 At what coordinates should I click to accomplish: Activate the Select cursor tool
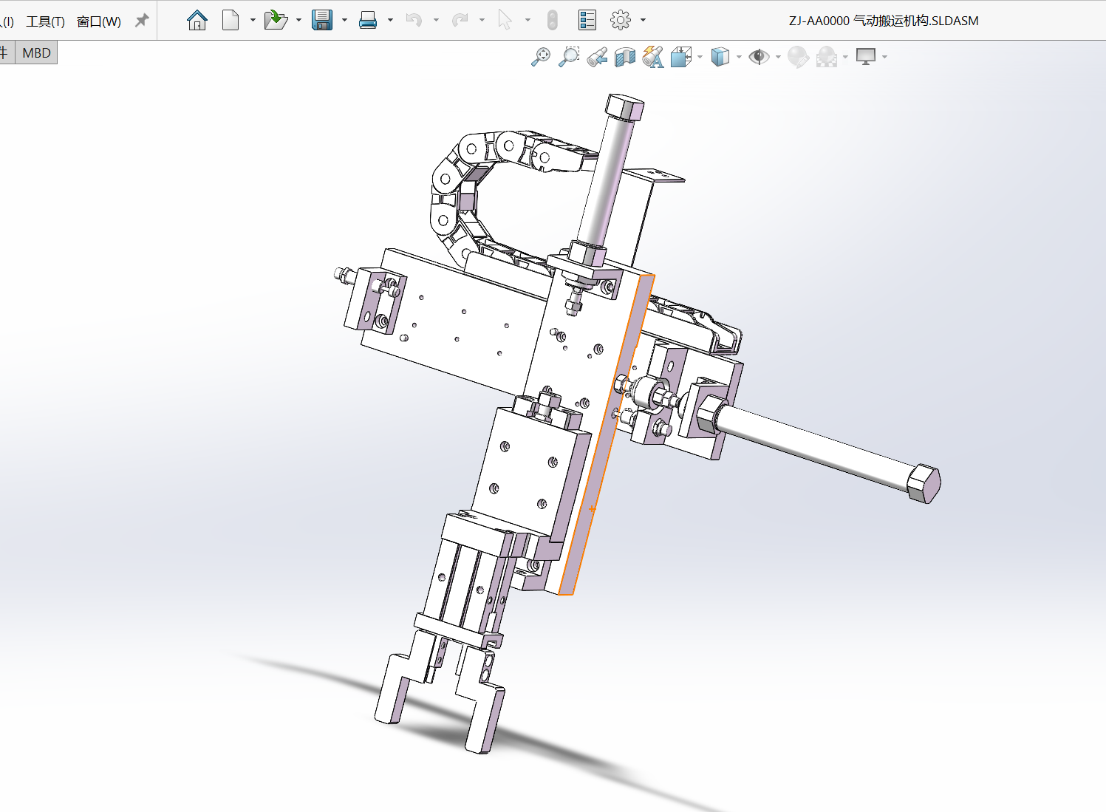point(505,20)
